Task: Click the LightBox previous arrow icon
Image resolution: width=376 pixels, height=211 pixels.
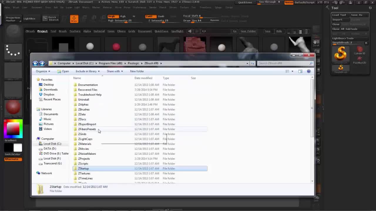Action: [190, 31]
